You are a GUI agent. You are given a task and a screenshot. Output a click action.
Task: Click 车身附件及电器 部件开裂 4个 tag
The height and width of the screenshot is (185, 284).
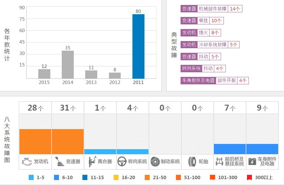point(214,81)
